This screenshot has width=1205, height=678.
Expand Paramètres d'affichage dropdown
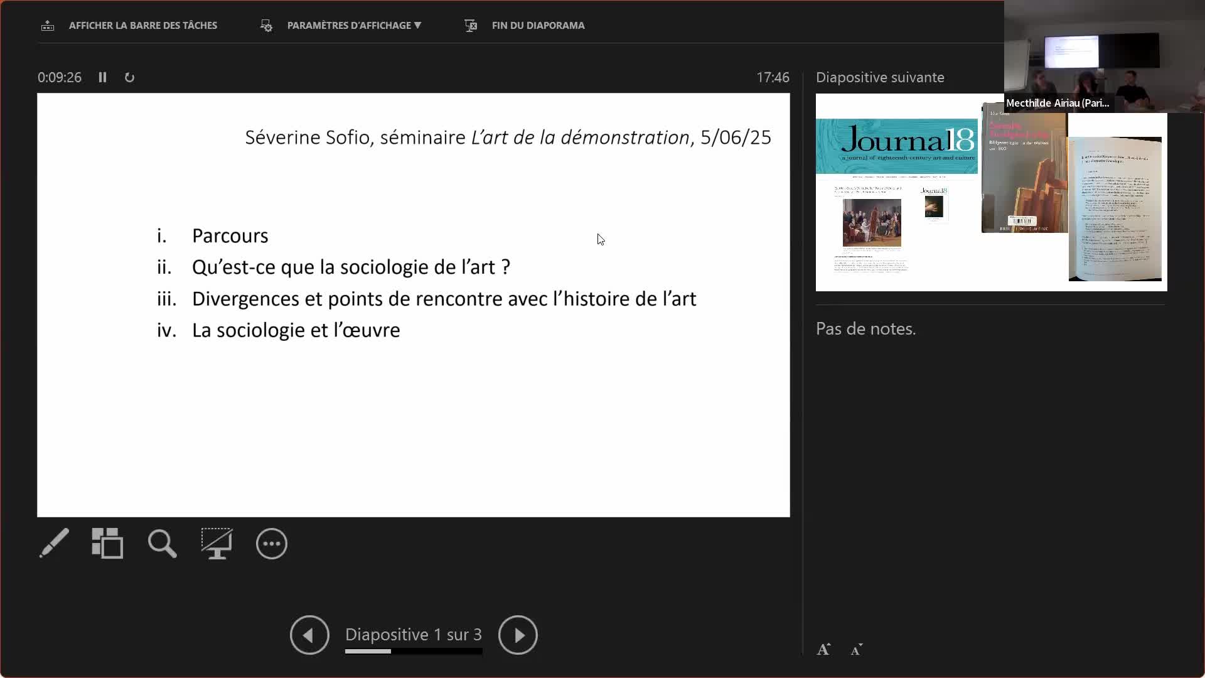pos(354,25)
